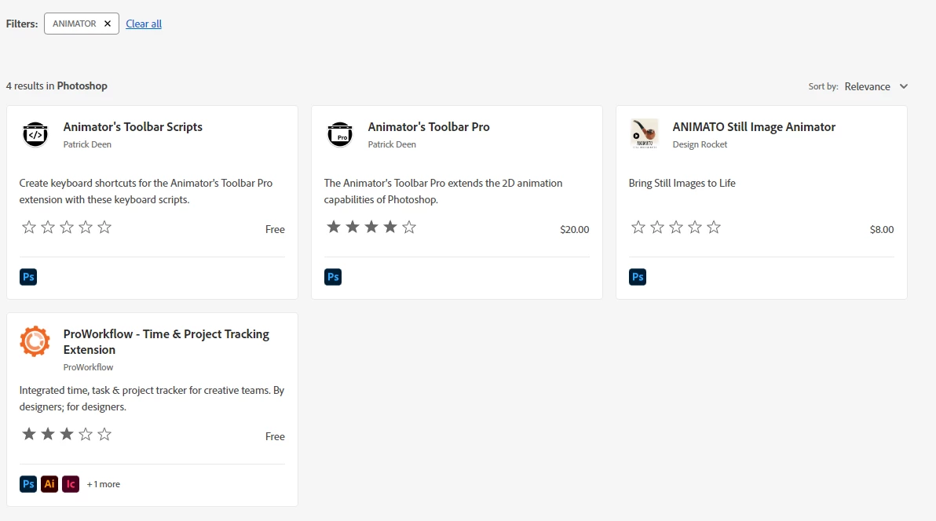This screenshot has width=936, height=521.
Task: Click the Animator's Toolbar Scripts code icon
Action: [x=35, y=134]
